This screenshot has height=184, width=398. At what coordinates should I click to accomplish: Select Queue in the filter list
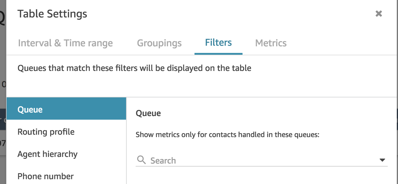pyautogui.click(x=66, y=109)
